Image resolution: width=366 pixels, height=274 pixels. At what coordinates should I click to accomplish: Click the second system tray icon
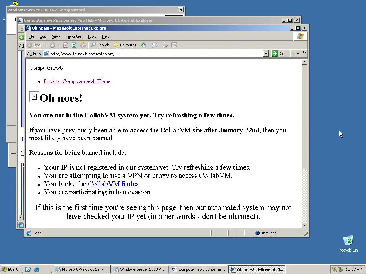(x=341, y=269)
